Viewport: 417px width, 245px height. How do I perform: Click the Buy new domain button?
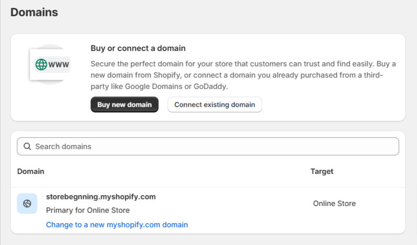pos(124,104)
